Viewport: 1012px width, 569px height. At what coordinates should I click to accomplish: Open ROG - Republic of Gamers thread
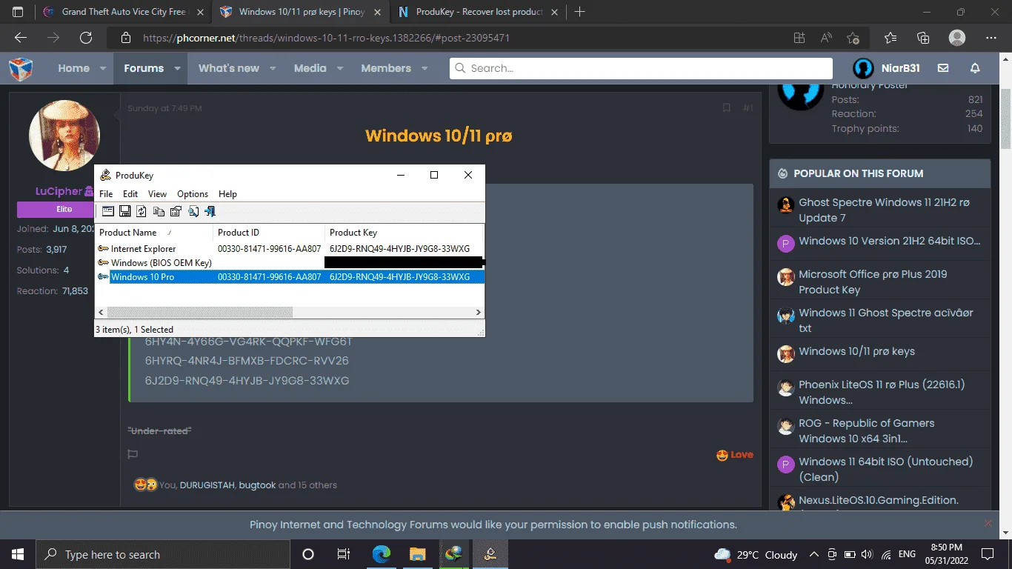click(866, 430)
